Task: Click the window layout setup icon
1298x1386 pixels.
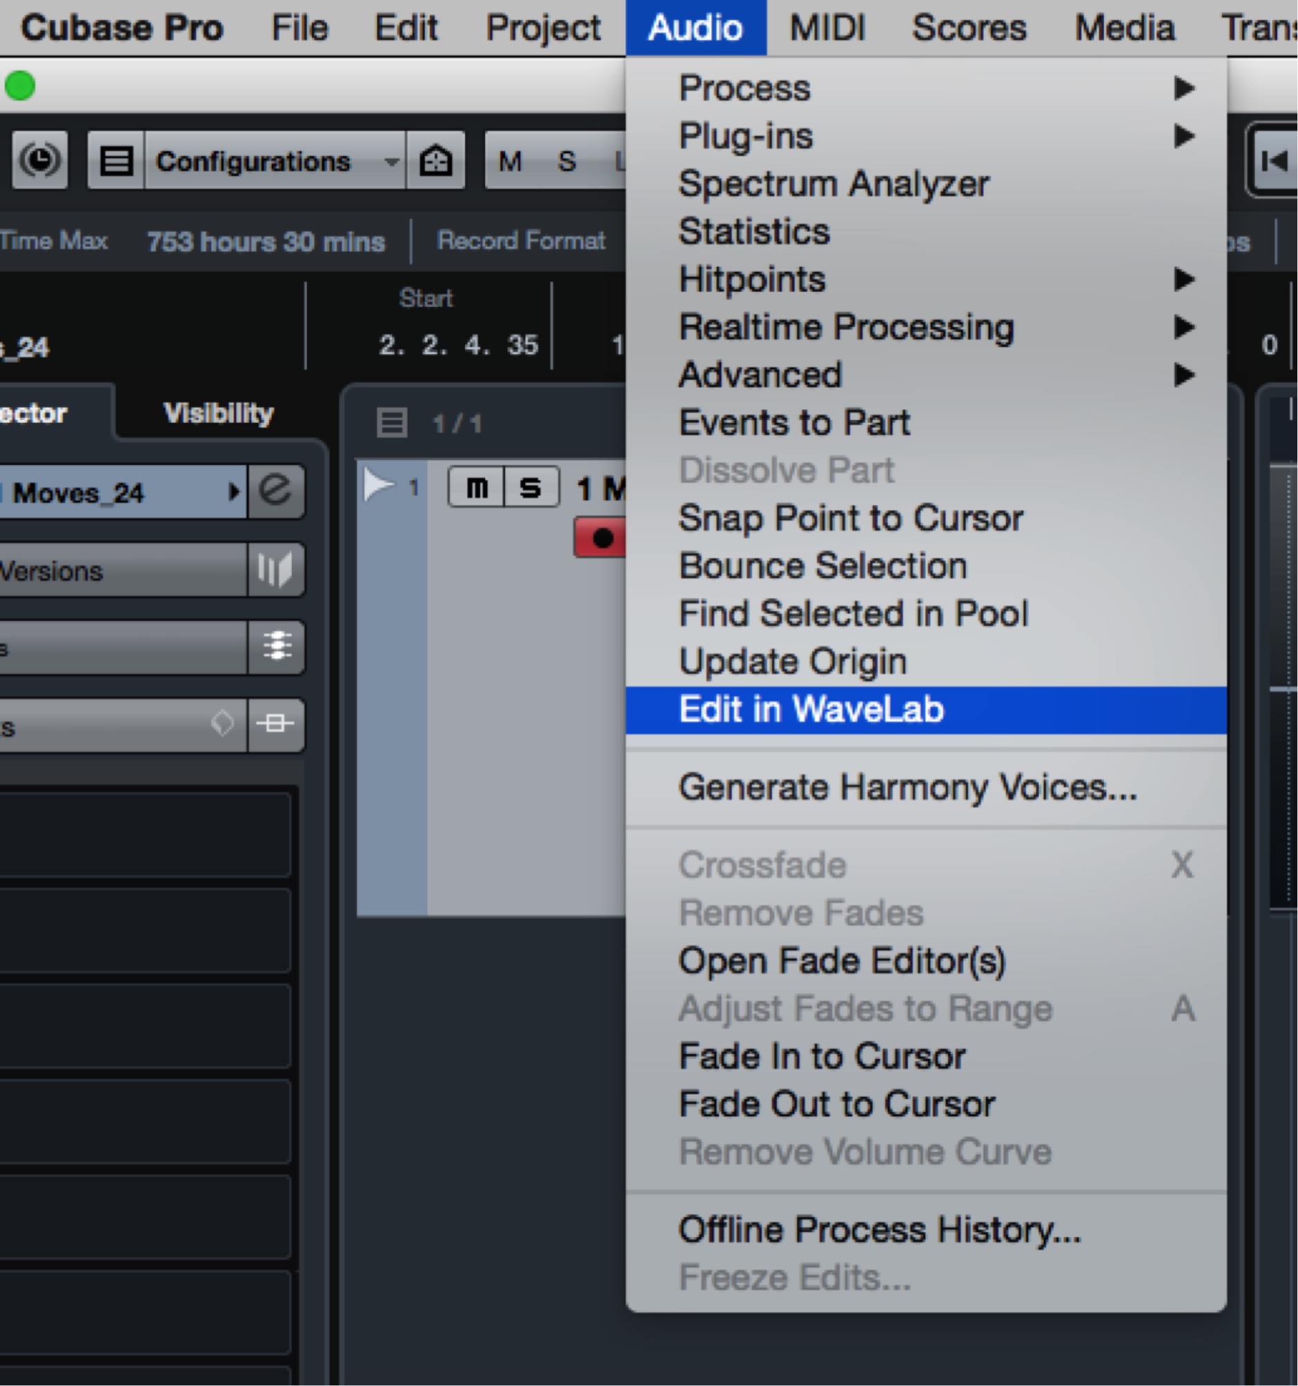Action: [116, 161]
